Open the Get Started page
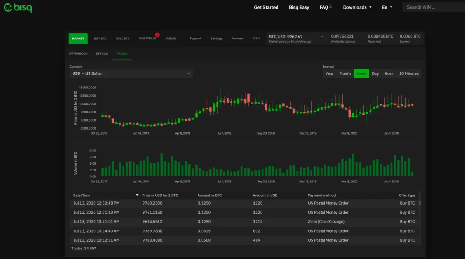465x259 pixels. 266,7
